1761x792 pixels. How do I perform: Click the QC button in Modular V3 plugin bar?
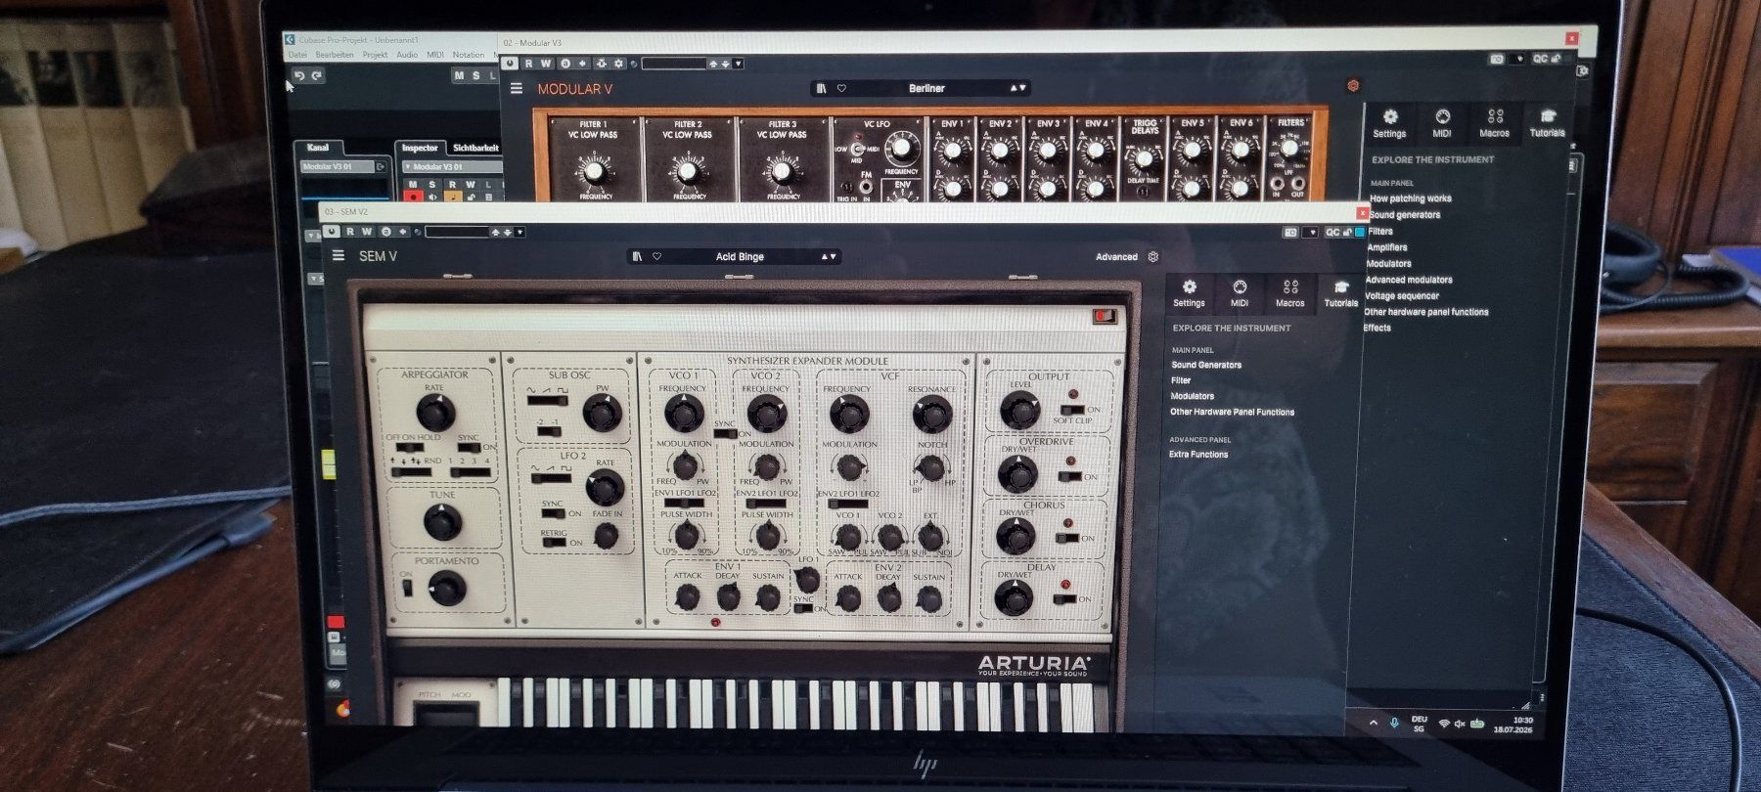click(1541, 59)
